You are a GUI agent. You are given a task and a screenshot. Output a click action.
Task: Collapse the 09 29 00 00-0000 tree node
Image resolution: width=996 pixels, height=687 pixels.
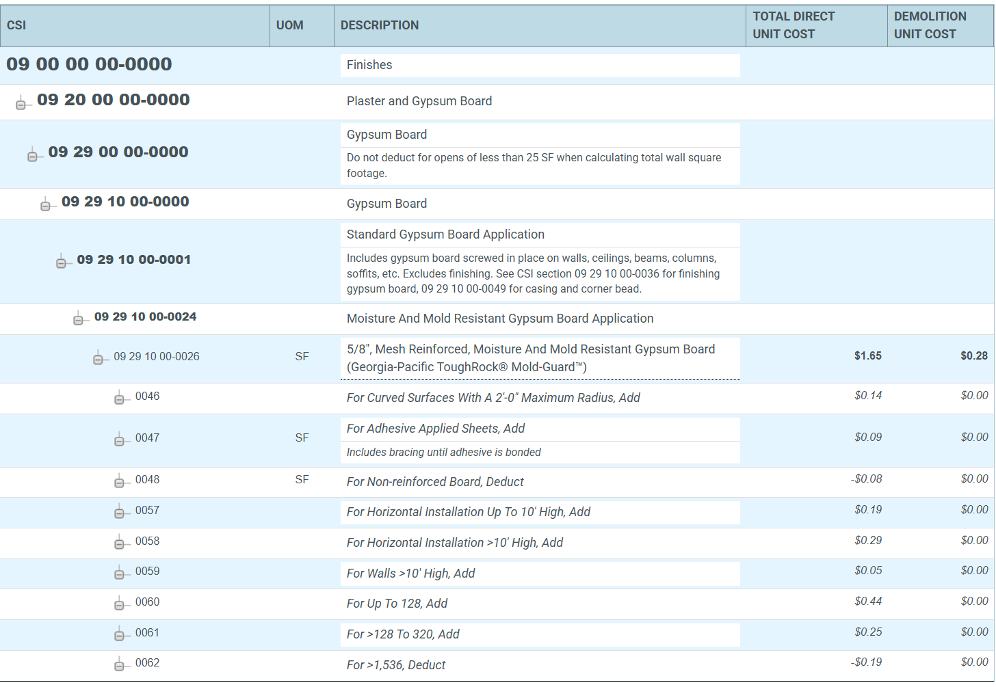32,157
